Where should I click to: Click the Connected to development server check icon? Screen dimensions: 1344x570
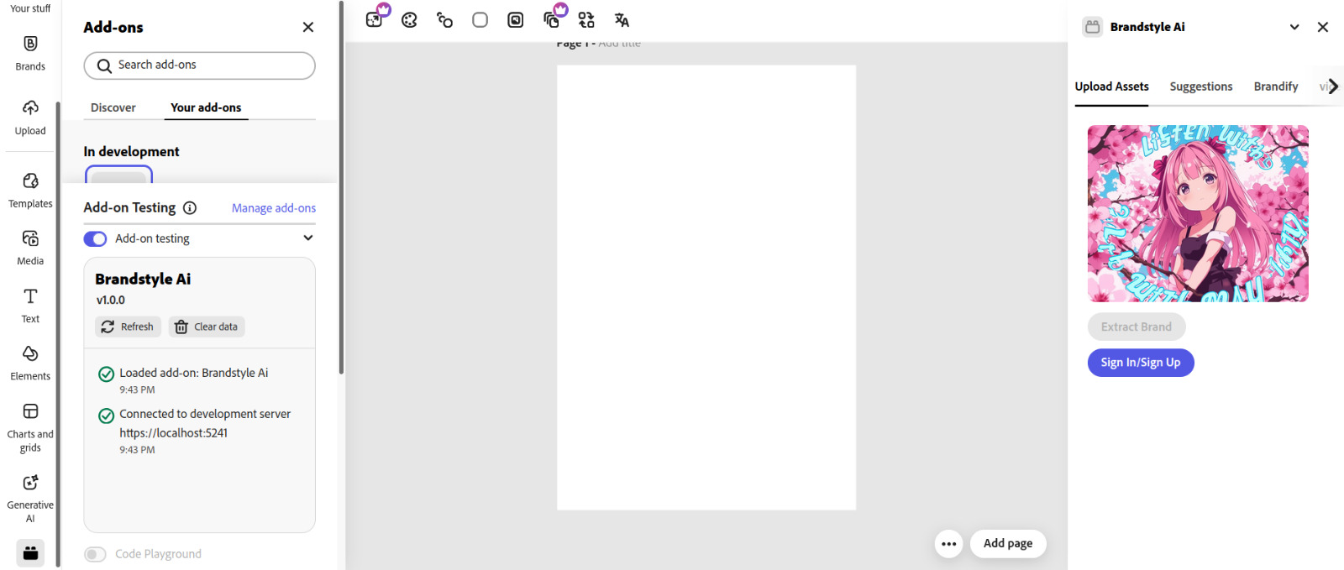pyautogui.click(x=106, y=416)
